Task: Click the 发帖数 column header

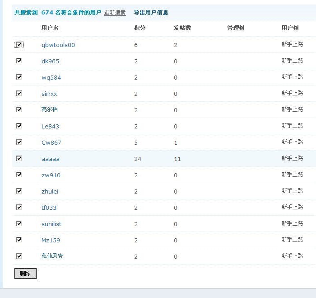Action: pos(182,28)
